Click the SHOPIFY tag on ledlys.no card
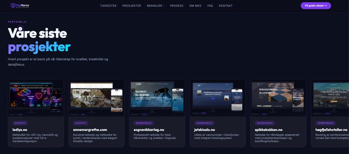The image size is (349, 154). [x=20, y=123]
